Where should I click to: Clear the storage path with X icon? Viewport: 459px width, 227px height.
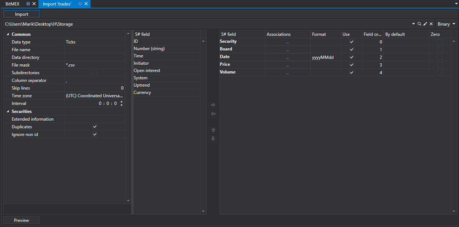(431, 24)
